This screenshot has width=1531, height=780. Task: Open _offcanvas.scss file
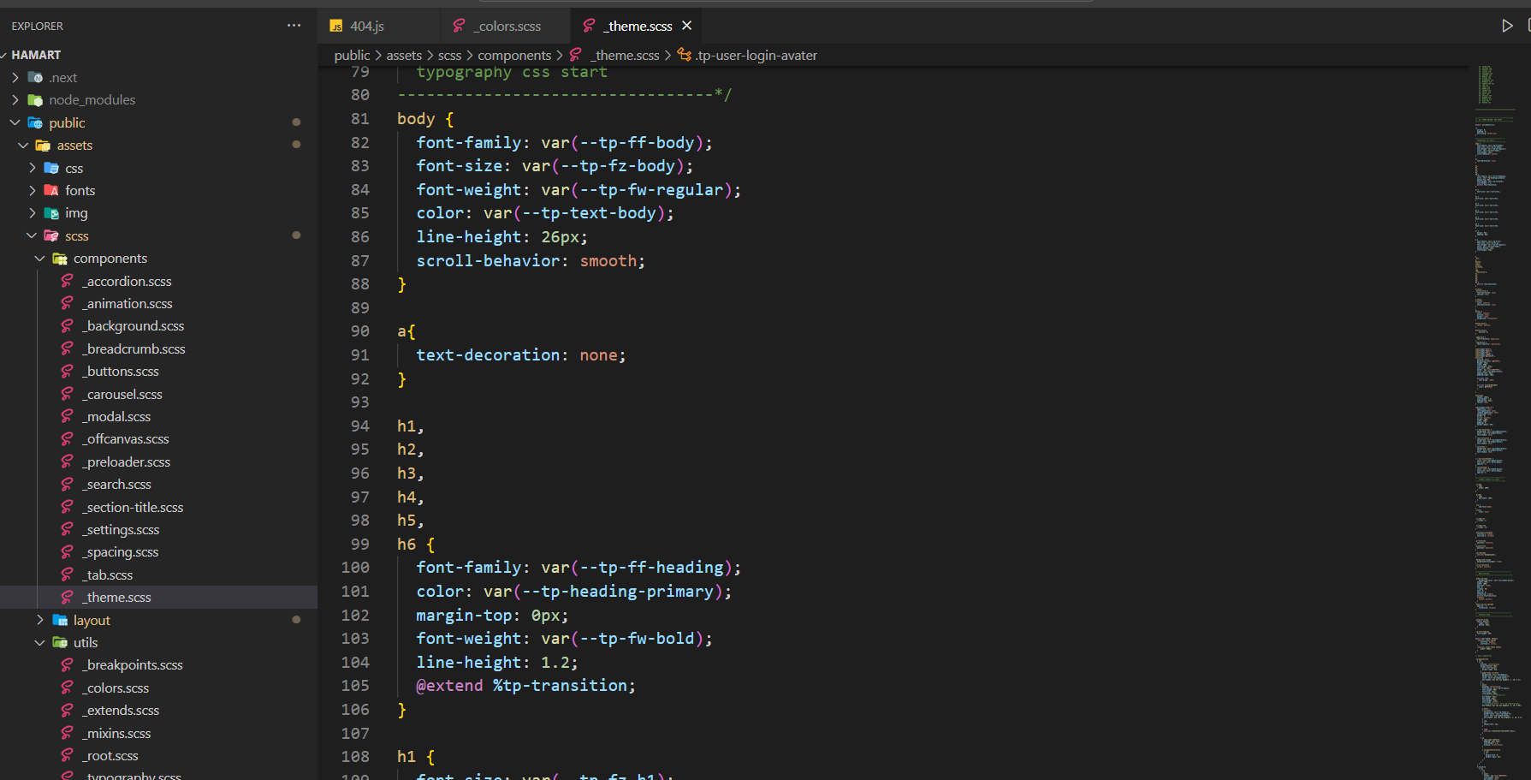pyautogui.click(x=125, y=438)
